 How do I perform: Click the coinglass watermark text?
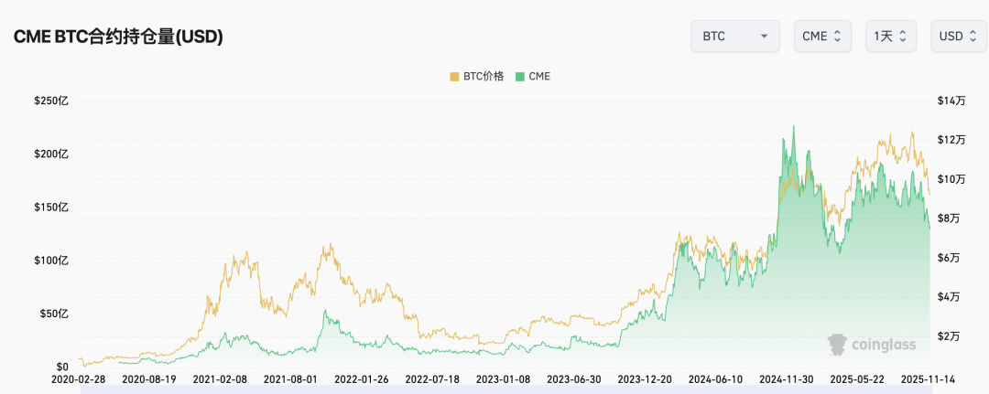coord(883,345)
